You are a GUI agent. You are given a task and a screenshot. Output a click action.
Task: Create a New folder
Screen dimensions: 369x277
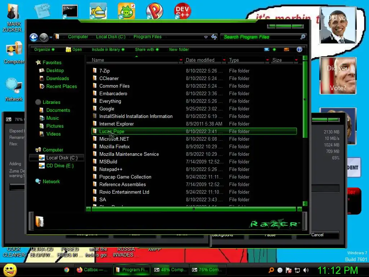click(x=179, y=49)
